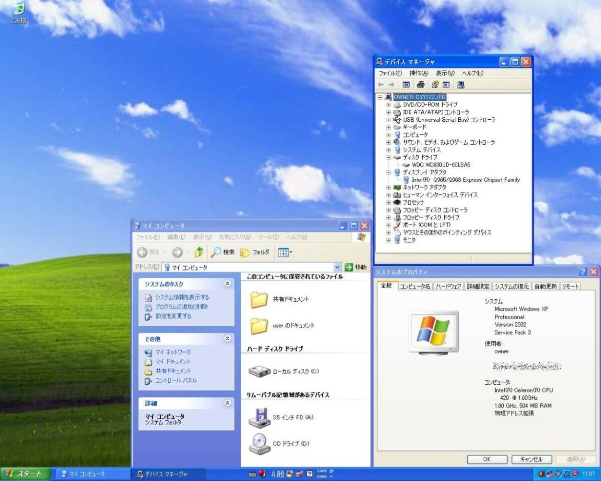
Task: Switch to the ハードウェア tab
Action: tap(448, 287)
